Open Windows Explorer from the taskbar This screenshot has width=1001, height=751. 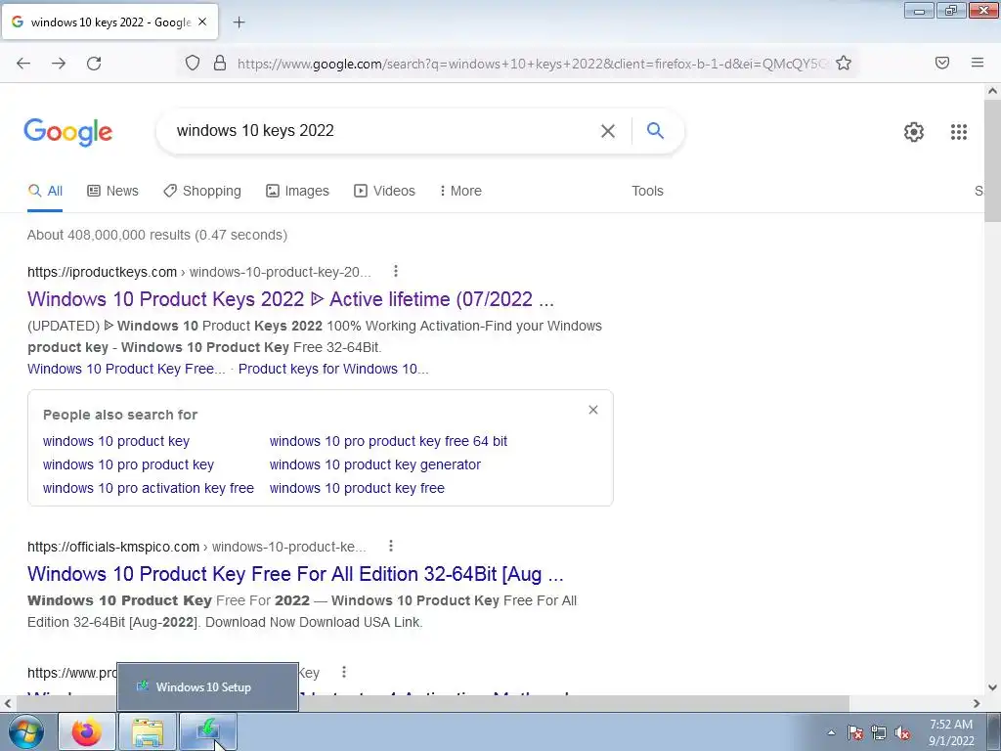click(x=148, y=731)
